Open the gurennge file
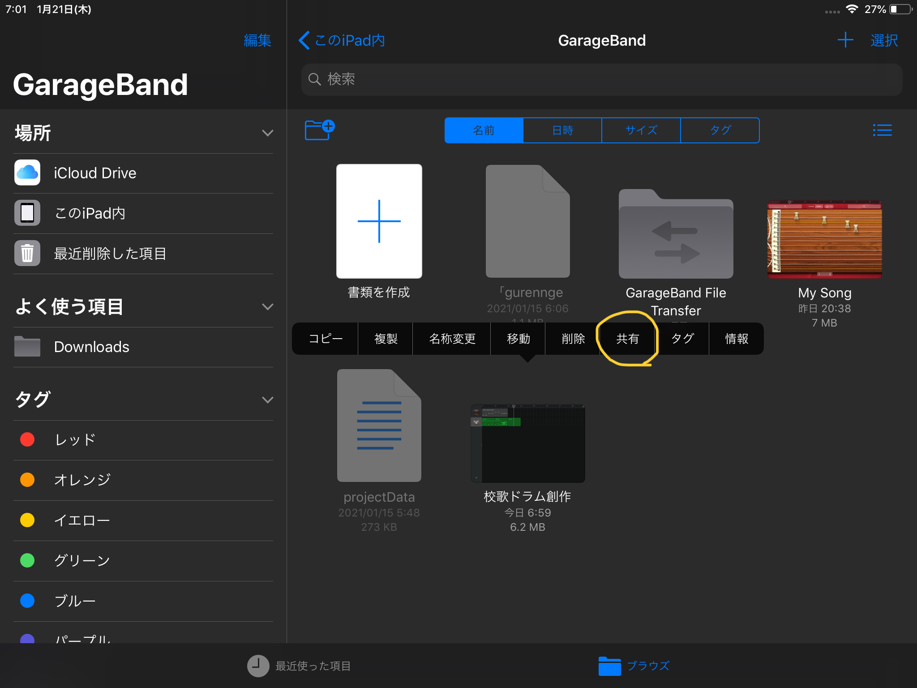 [528, 221]
